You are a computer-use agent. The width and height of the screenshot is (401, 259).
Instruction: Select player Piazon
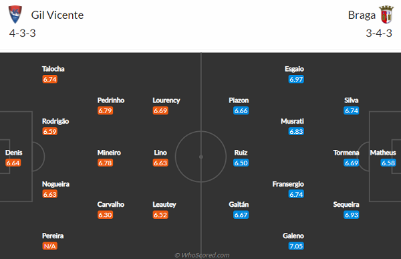click(x=239, y=100)
